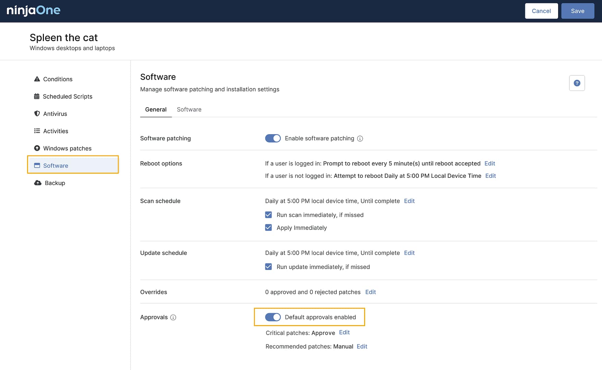Uncheck Run update immediately, if missed
Image resolution: width=602 pixels, height=370 pixels.
pyautogui.click(x=268, y=267)
